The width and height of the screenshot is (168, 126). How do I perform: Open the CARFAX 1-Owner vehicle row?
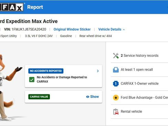[x=139, y=84]
